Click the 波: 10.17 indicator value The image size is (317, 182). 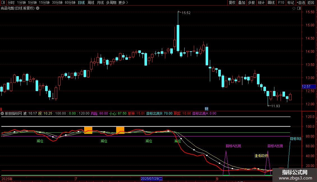click(x=30, y=113)
